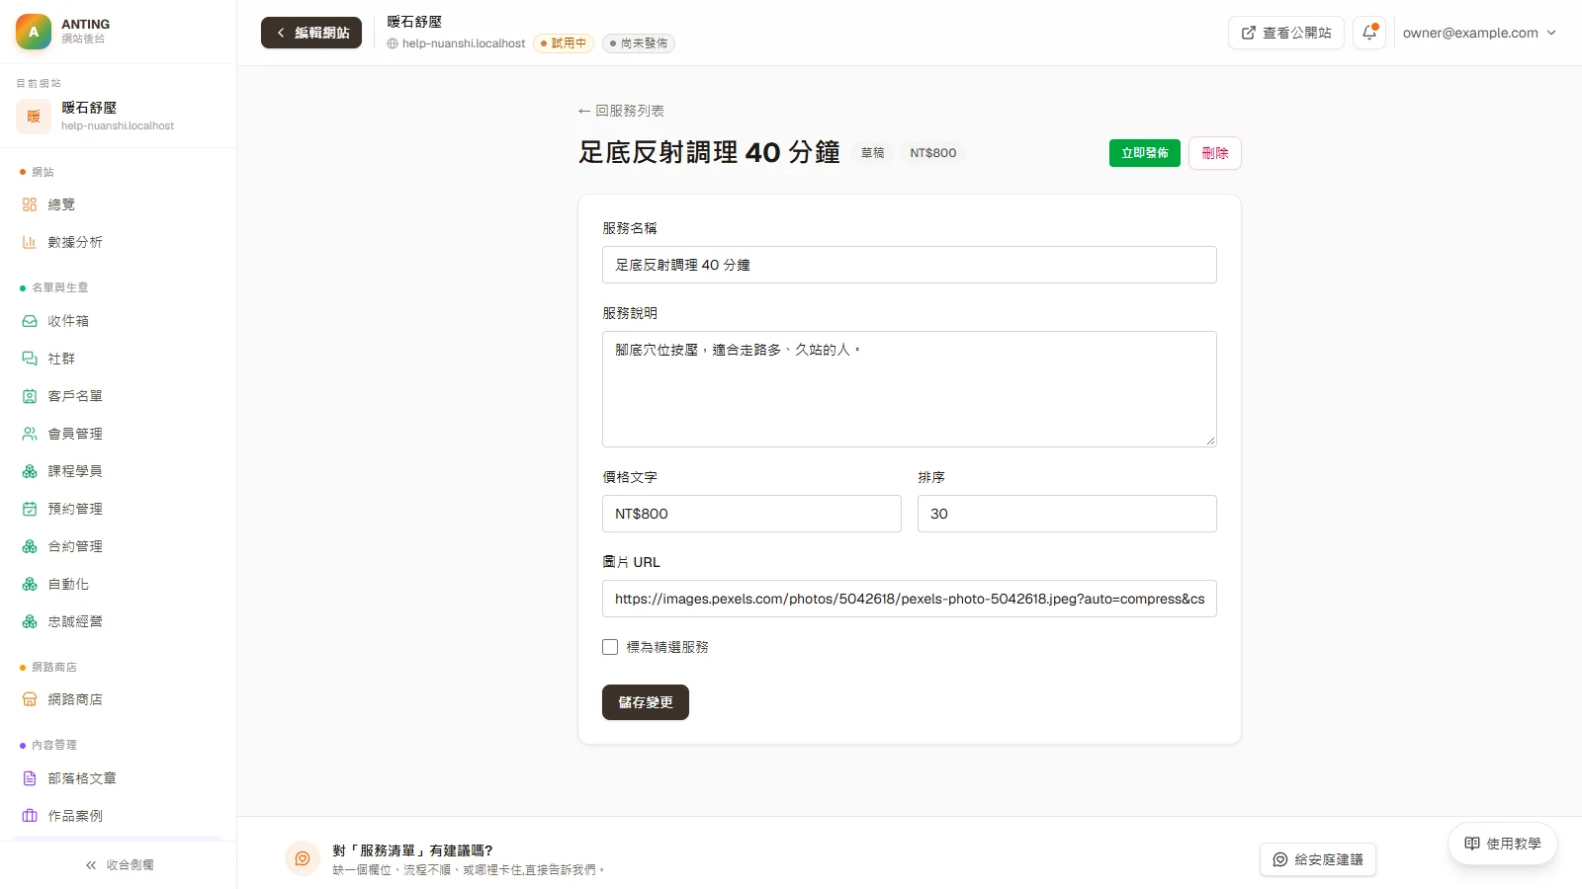Open 忠誠經營 icon in sidebar

click(x=30, y=621)
